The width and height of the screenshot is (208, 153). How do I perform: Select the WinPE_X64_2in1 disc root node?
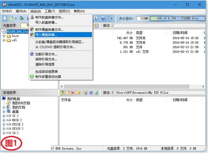(18, 32)
